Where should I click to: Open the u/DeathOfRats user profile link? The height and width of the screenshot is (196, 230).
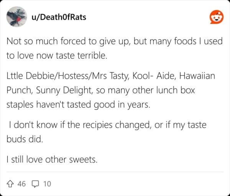coord(59,18)
